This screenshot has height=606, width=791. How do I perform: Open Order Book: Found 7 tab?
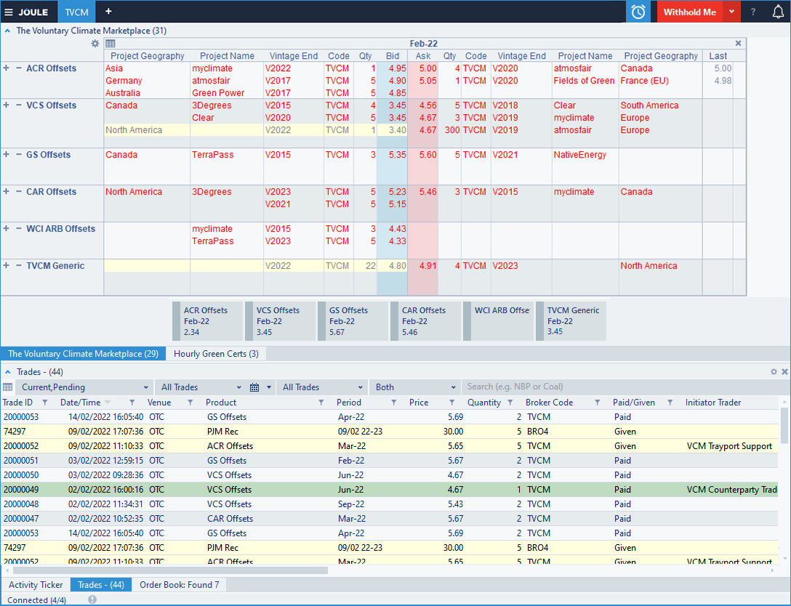click(179, 584)
